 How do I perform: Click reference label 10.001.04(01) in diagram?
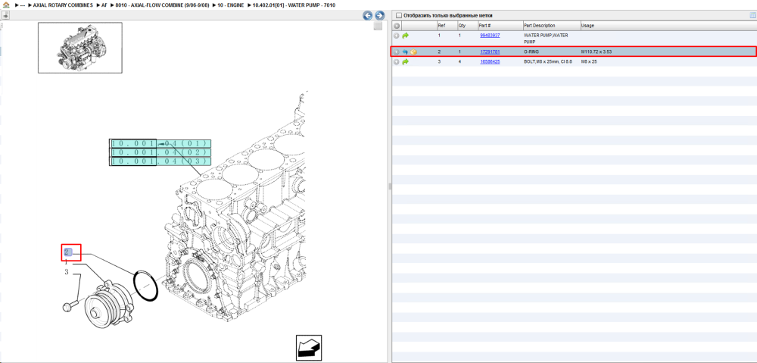pyautogui.click(x=160, y=143)
